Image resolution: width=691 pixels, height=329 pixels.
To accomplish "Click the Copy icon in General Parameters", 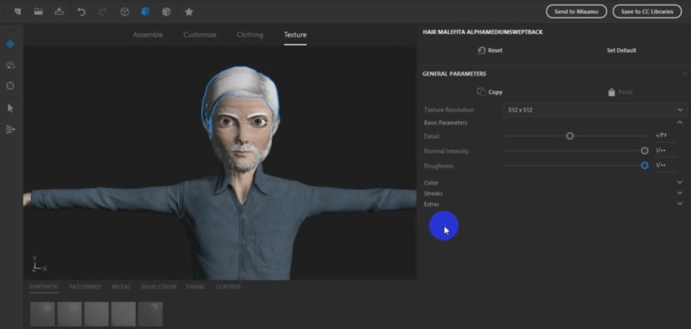I will point(481,92).
